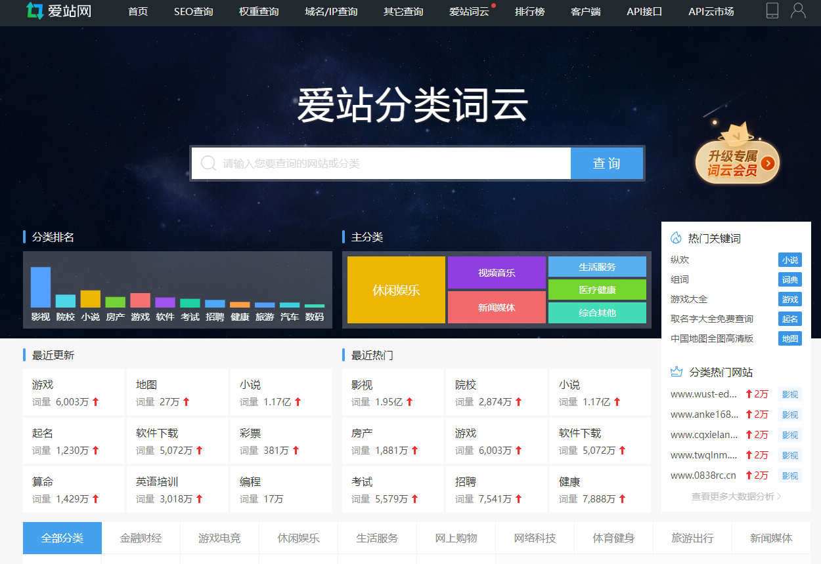Open the 医疗健康 main category block
821x564 pixels.
tap(597, 290)
